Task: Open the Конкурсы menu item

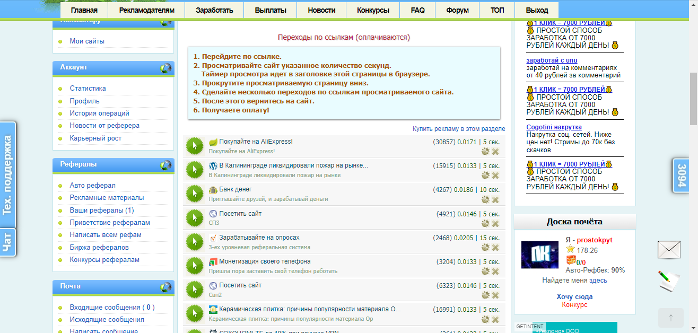Action: pos(373,10)
